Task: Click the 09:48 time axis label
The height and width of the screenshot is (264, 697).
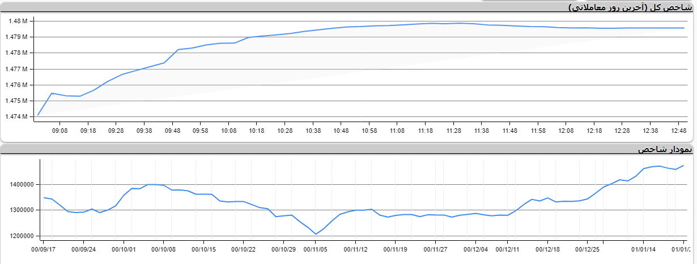Action: pos(172,131)
